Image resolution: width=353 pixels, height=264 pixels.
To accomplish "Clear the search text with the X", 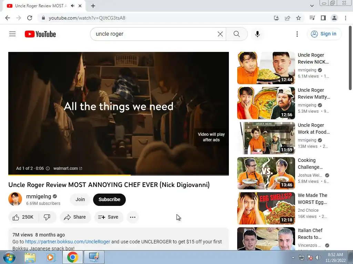I will (220, 34).
